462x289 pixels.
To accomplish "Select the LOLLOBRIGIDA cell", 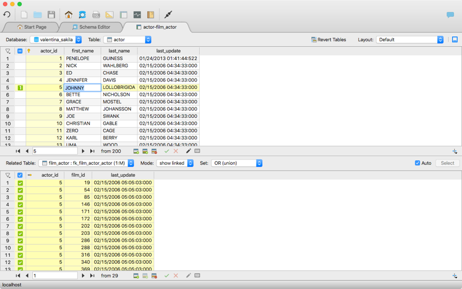I will [x=119, y=87].
